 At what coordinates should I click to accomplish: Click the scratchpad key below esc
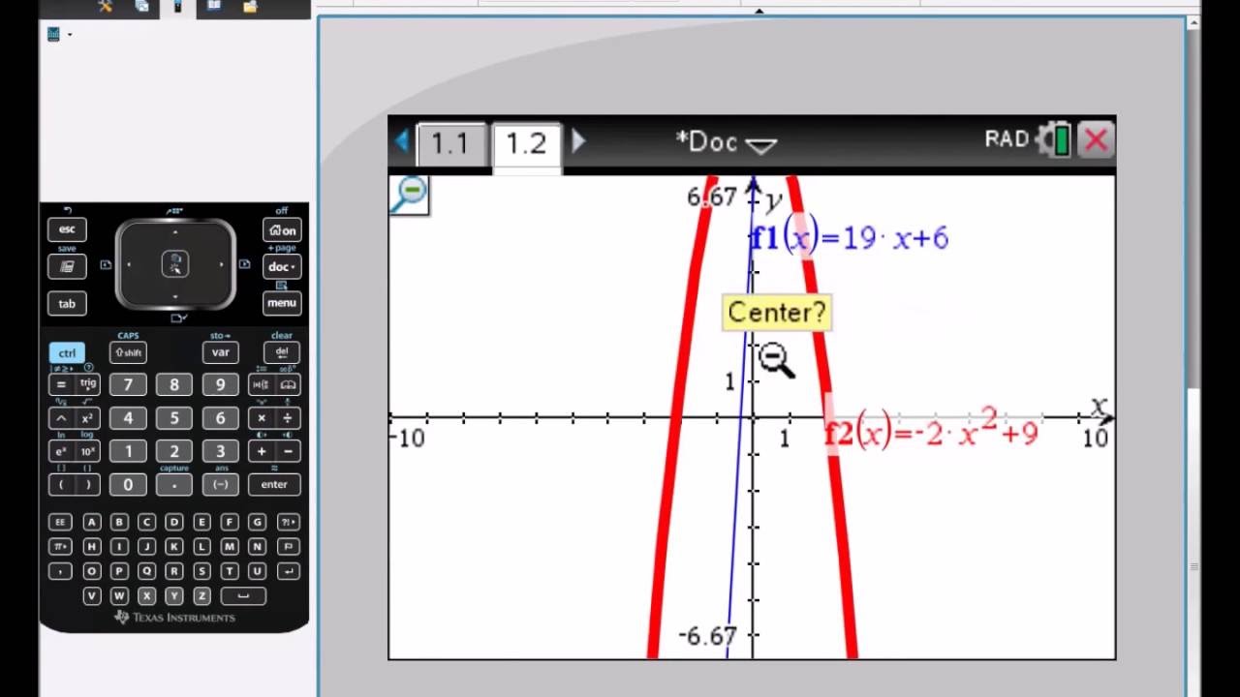67,266
